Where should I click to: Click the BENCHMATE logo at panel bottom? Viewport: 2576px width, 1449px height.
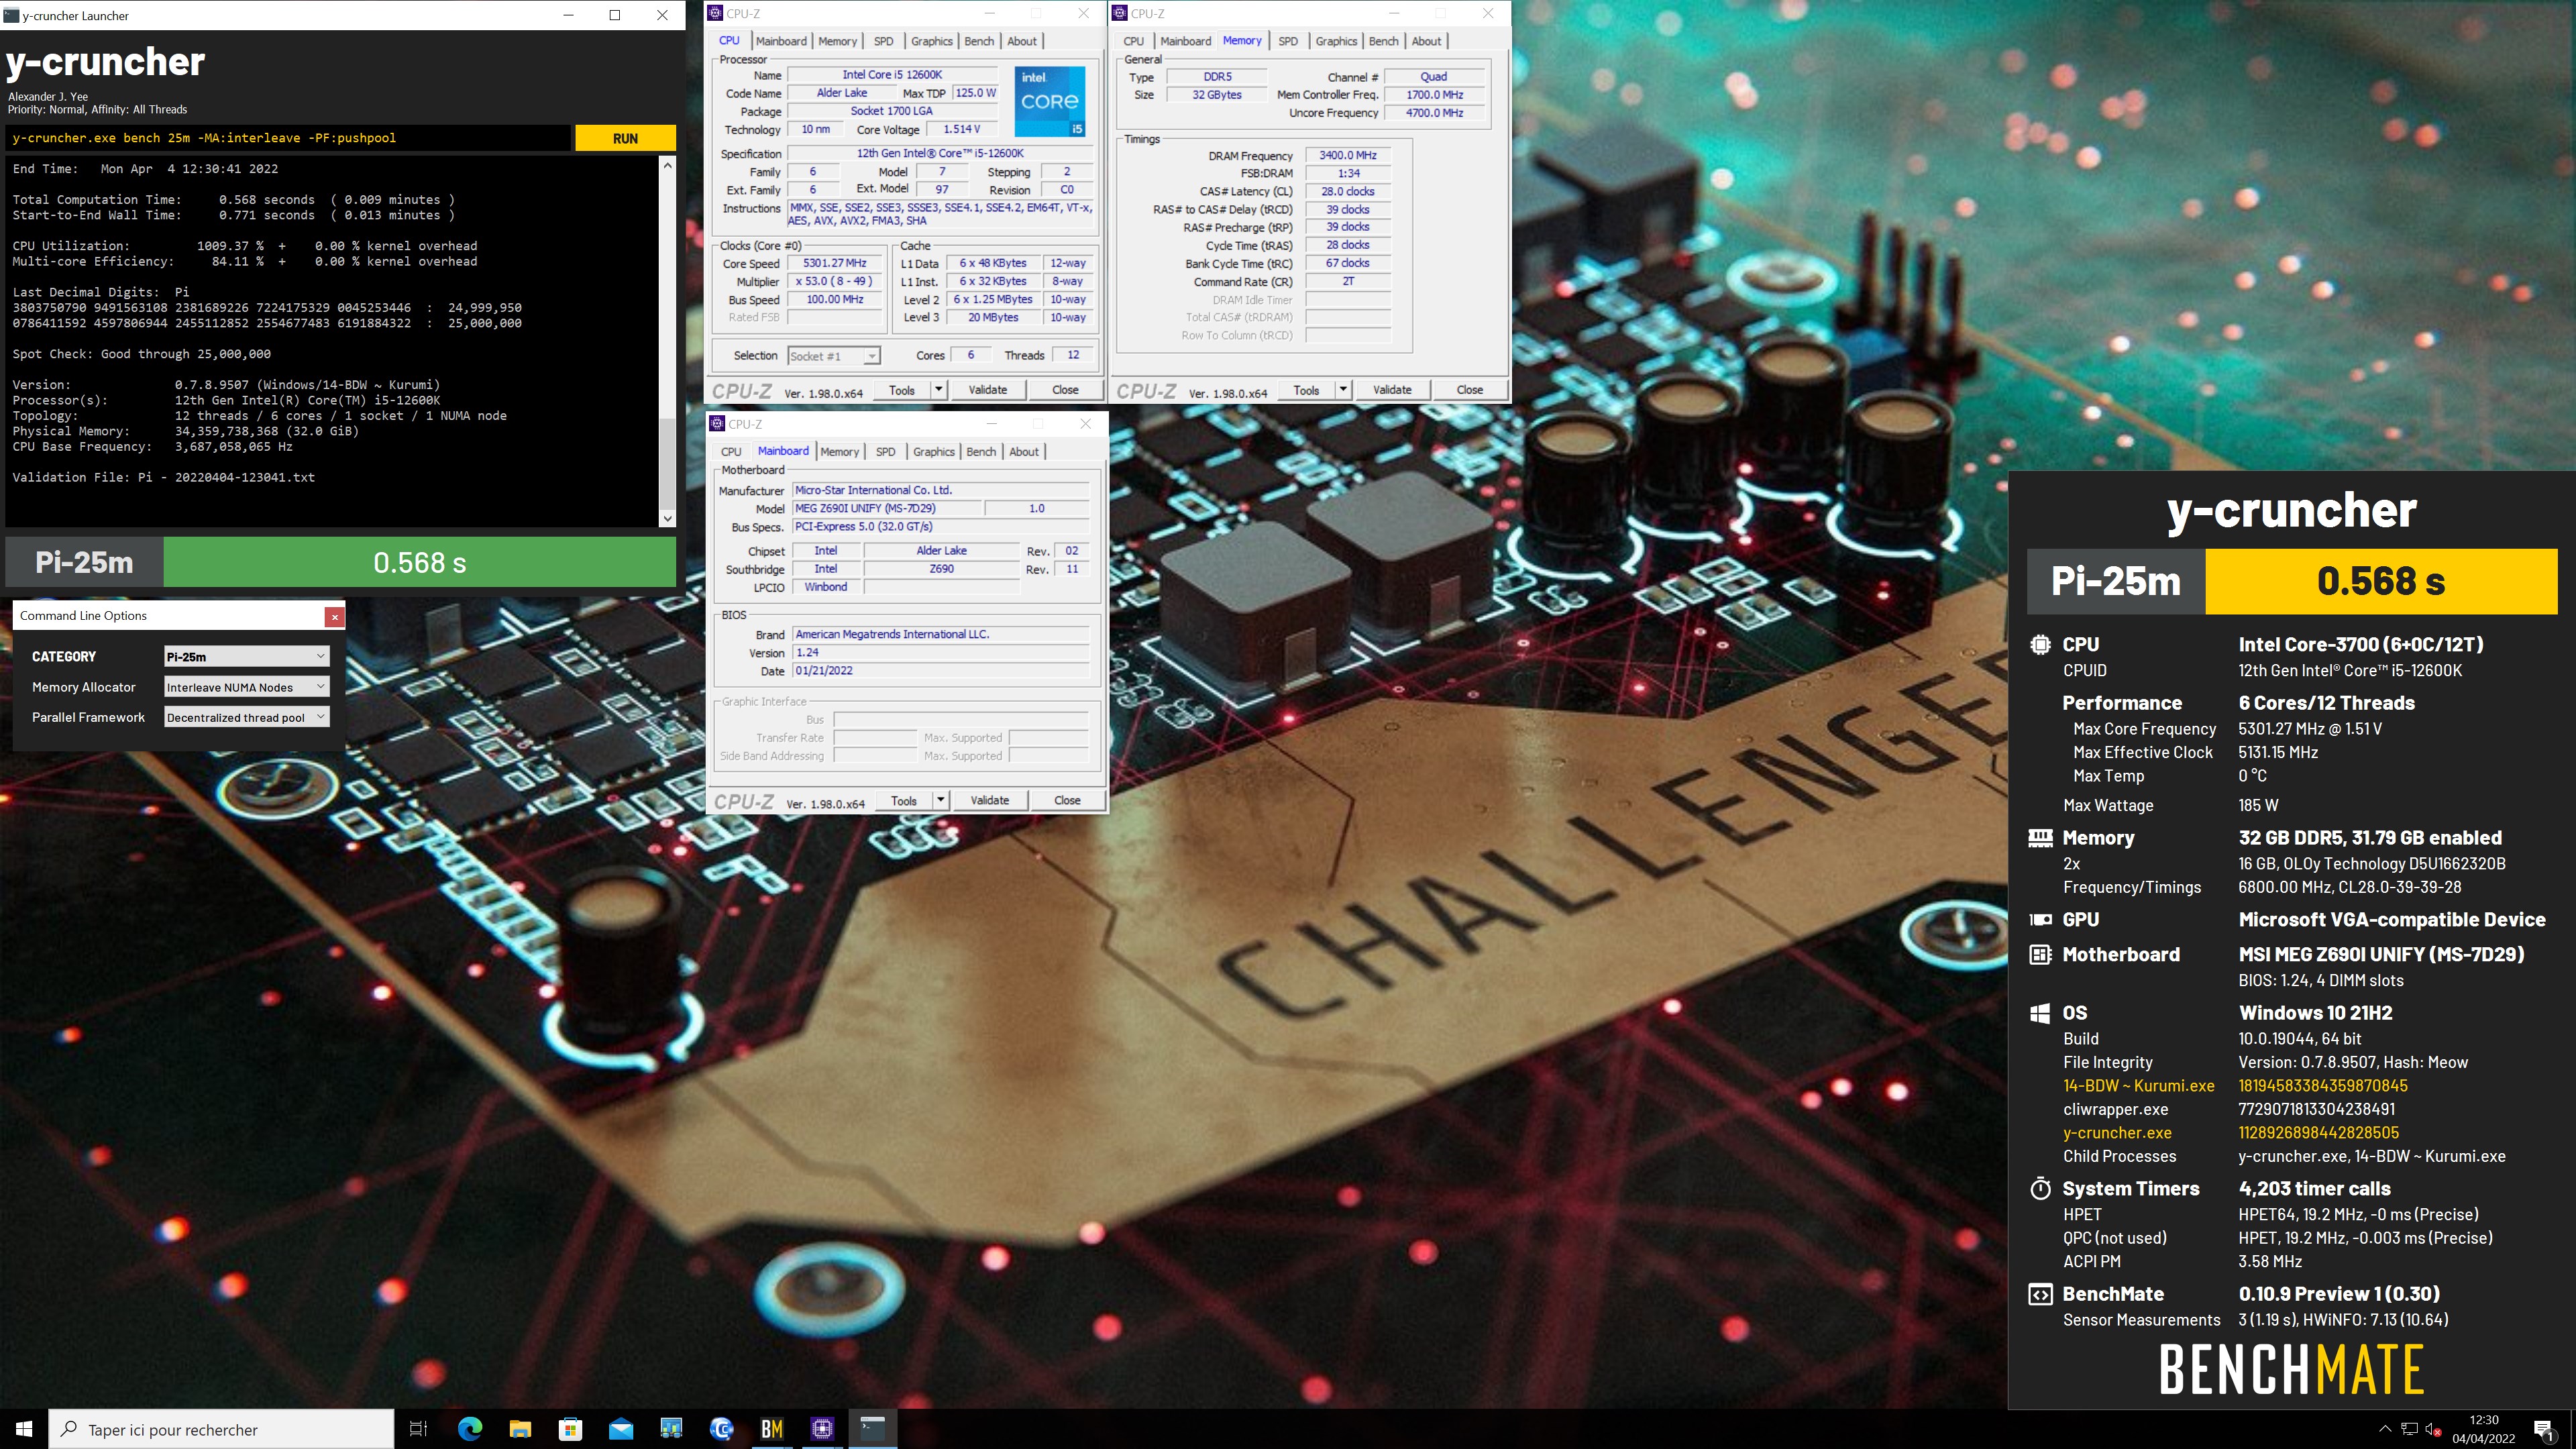(x=2292, y=1369)
